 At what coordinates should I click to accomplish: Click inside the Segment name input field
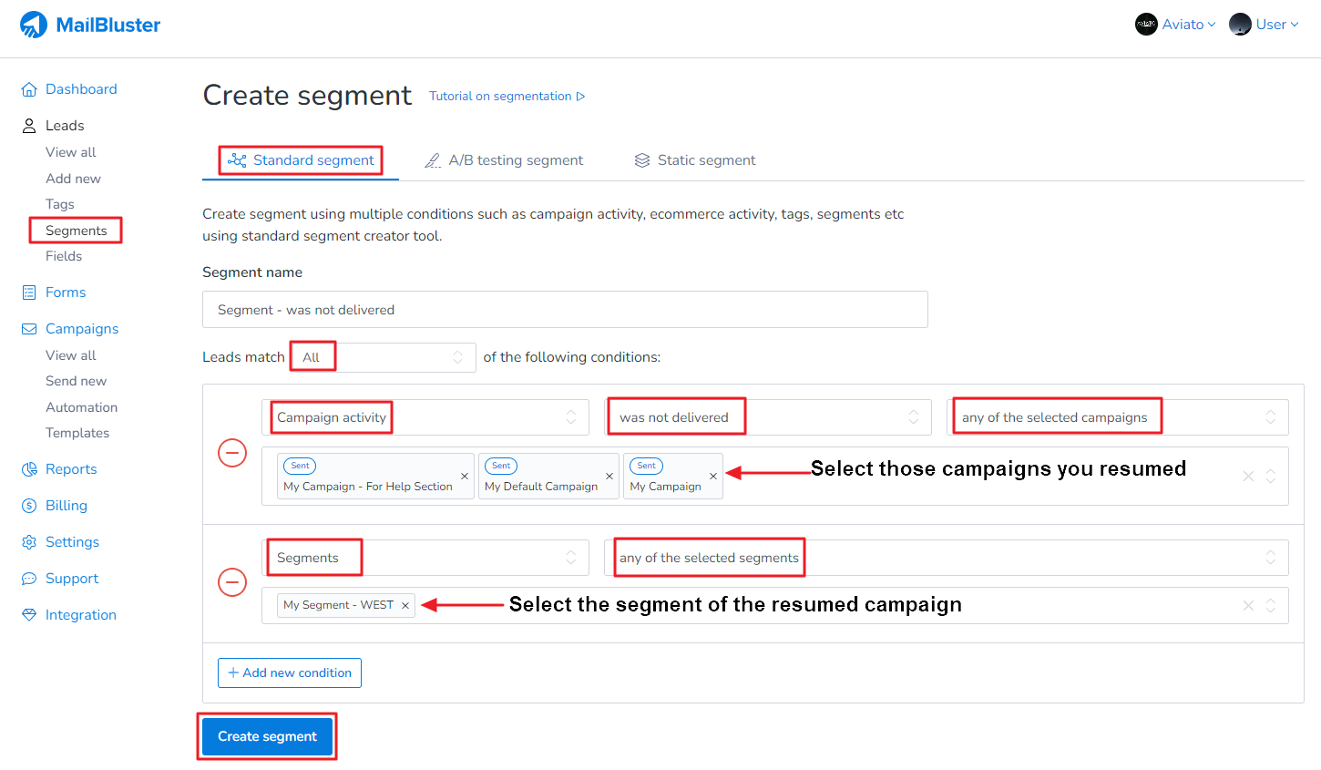pos(565,309)
